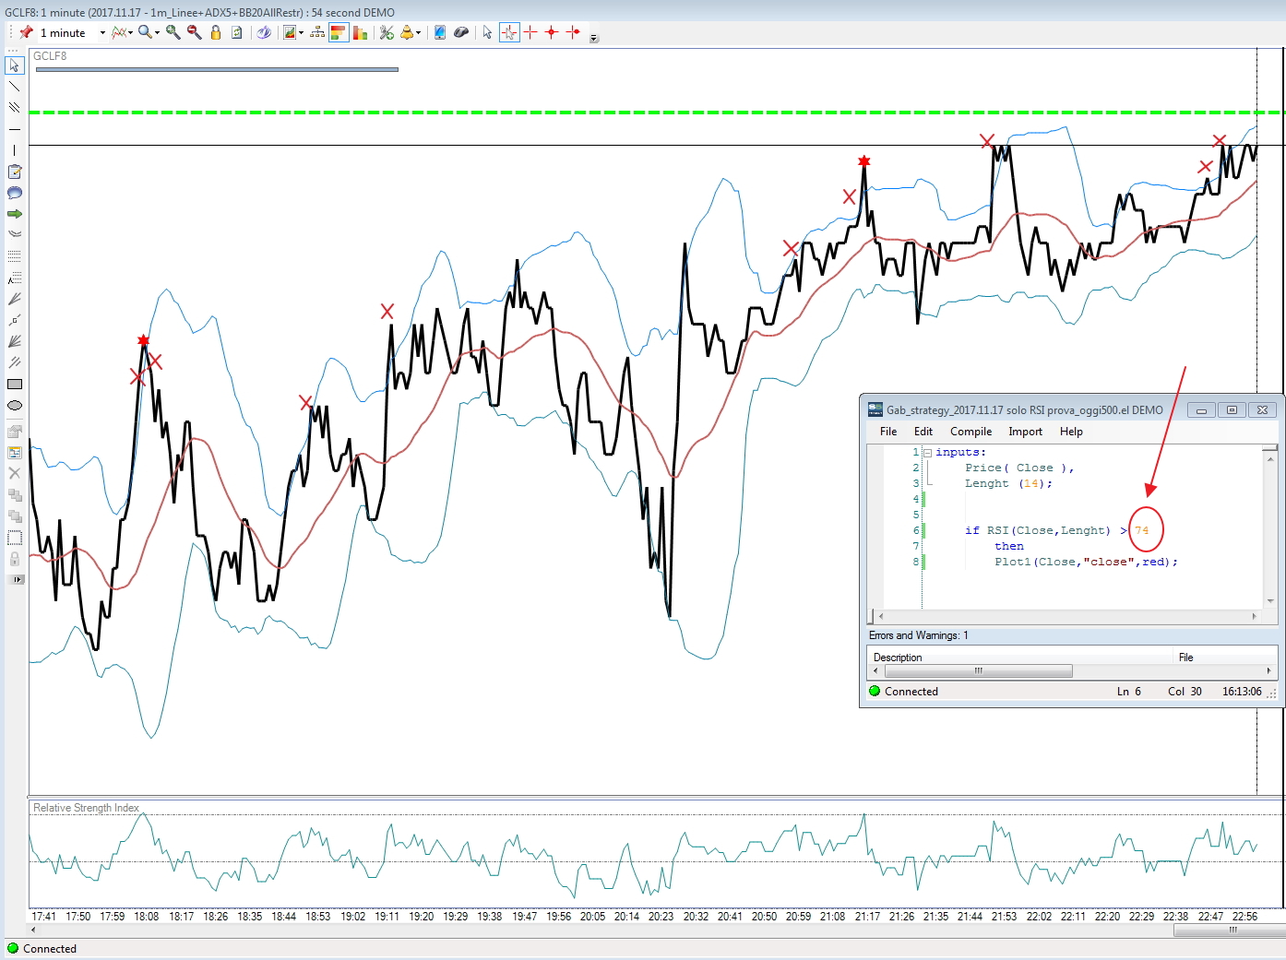The height and width of the screenshot is (960, 1286).
Task: Click the zoom in magnifier icon
Action: 173,32
